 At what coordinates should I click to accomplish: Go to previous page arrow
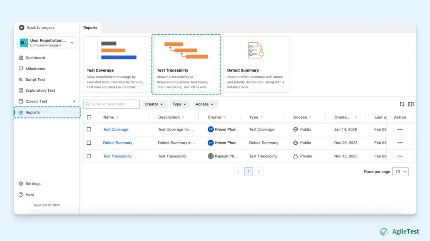[238, 172]
